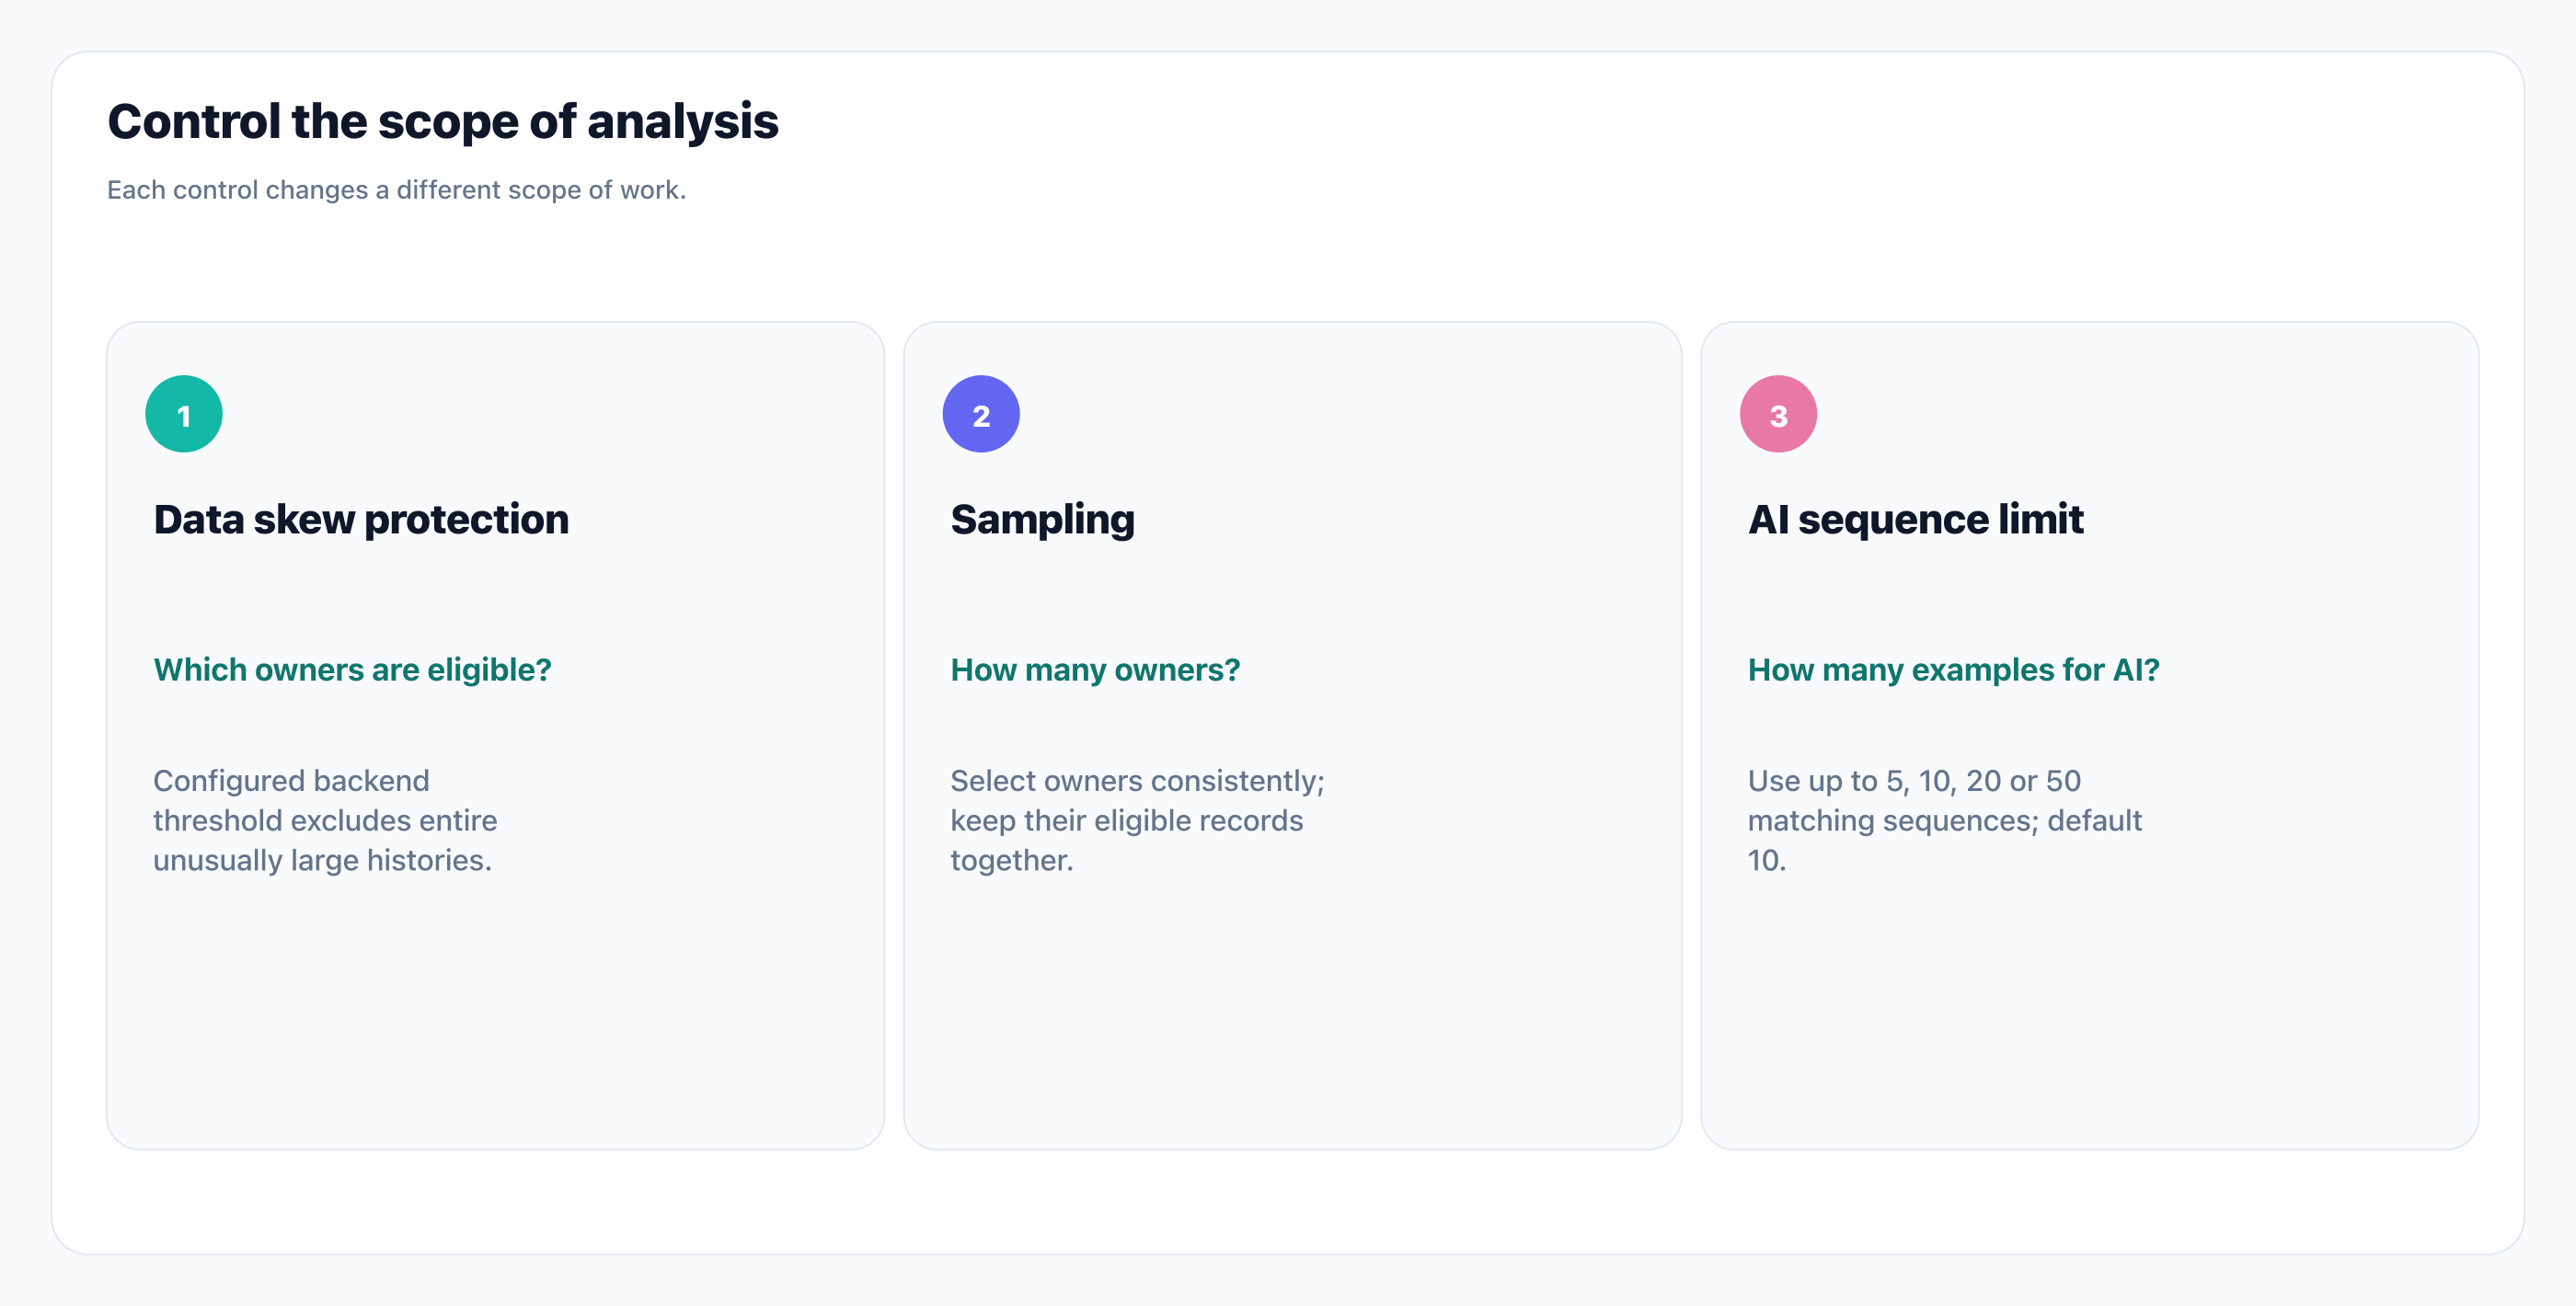Click 'How many owners?' text

(x=1095, y=669)
